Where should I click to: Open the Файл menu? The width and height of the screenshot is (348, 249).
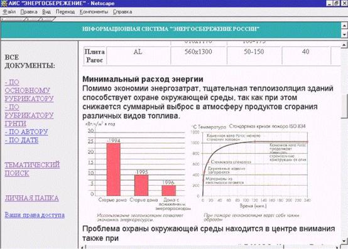coord(9,12)
